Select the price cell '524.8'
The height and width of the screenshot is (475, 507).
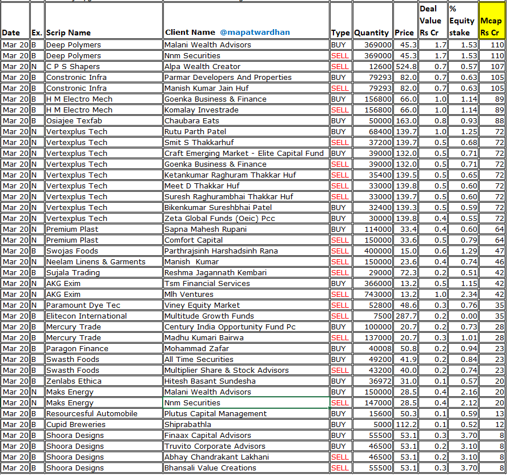(x=405, y=67)
